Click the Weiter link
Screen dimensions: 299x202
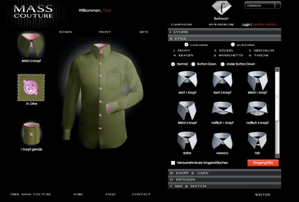[x=262, y=195]
